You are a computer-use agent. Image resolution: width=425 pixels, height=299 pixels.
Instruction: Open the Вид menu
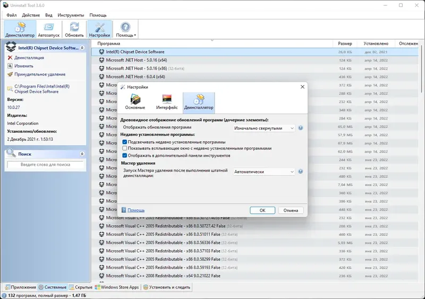49,15
